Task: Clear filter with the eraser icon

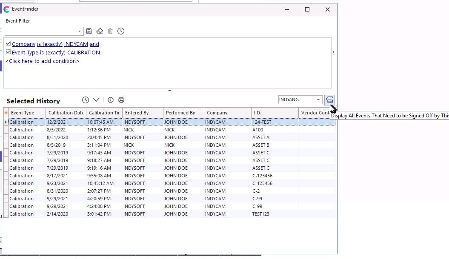Action: 100,31
